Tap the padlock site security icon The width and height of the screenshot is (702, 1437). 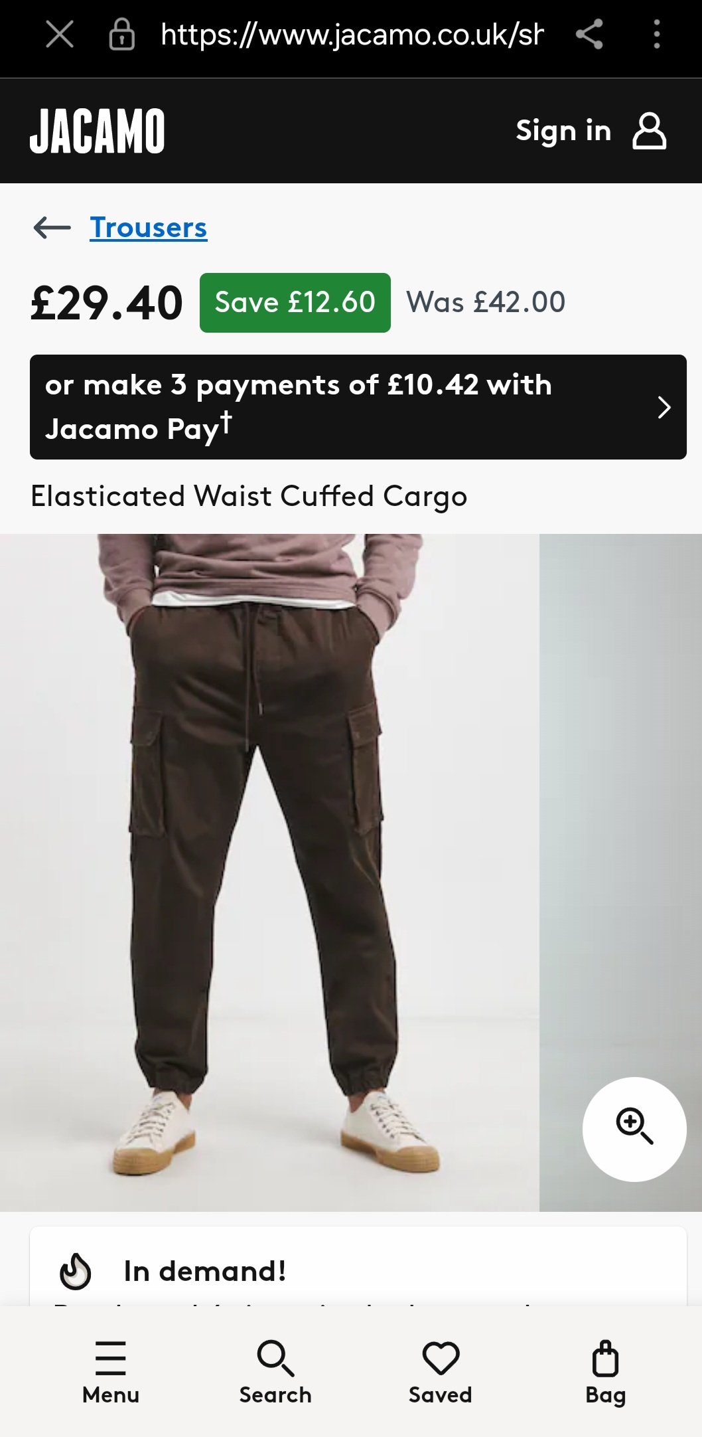(x=121, y=35)
